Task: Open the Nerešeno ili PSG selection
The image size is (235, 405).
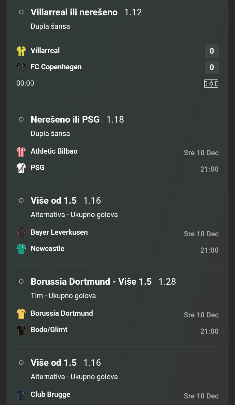Action: (x=65, y=120)
